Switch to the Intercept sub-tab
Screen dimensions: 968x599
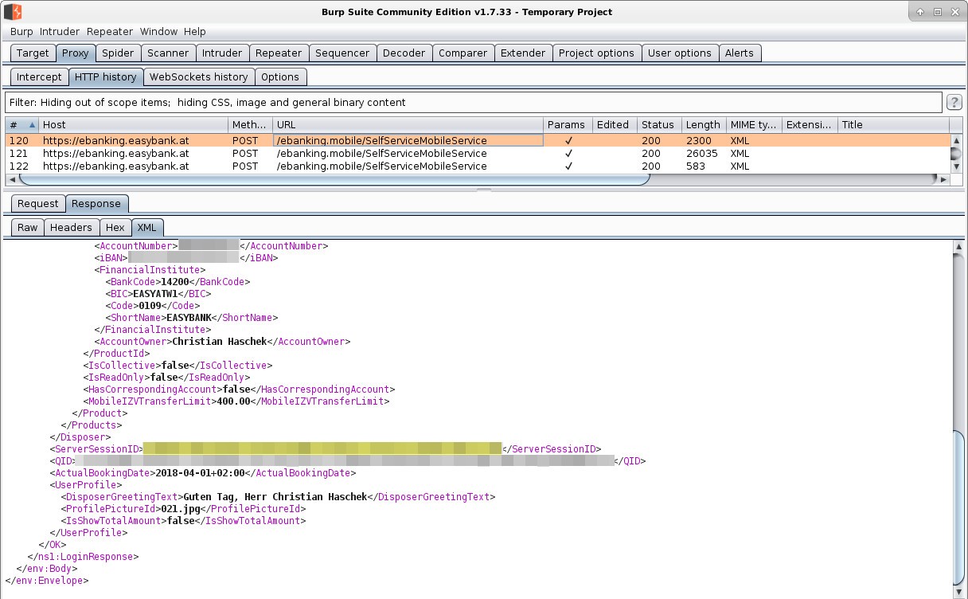[39, 77]
